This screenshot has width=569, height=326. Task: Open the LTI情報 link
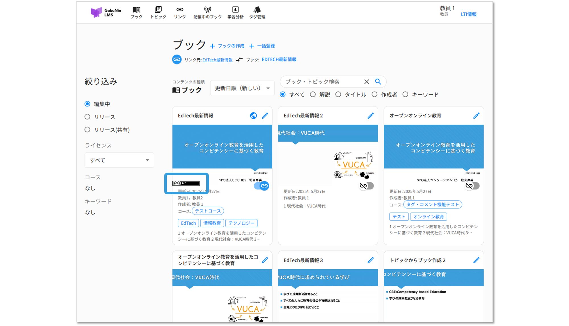coord(469,14)
